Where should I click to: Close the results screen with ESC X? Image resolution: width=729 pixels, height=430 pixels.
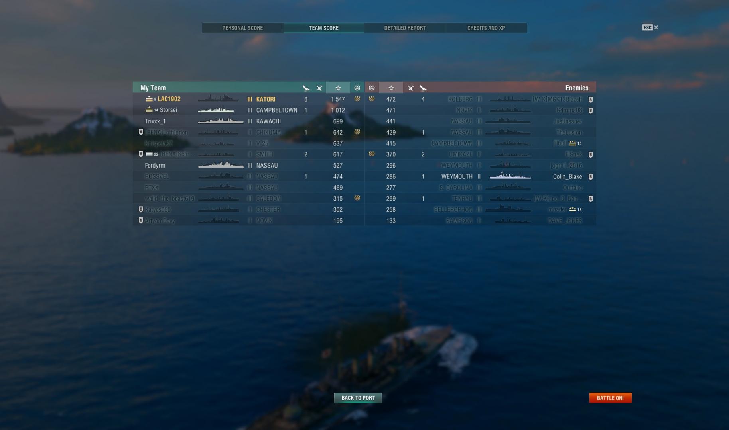point(650,27)
